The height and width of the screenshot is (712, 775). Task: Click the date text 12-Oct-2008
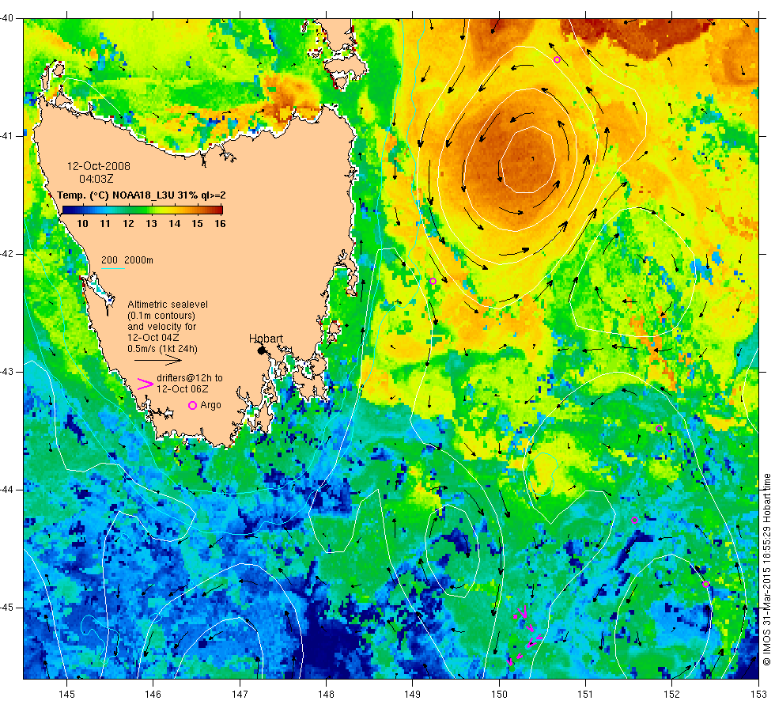click(99, 166)
